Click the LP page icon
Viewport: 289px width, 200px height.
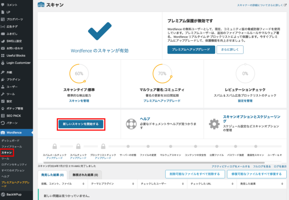pos(3,12)
